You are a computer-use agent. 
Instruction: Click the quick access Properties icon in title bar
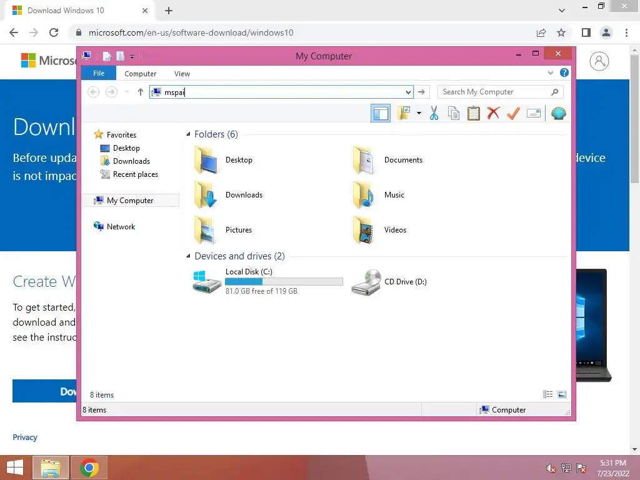(106, 56)
